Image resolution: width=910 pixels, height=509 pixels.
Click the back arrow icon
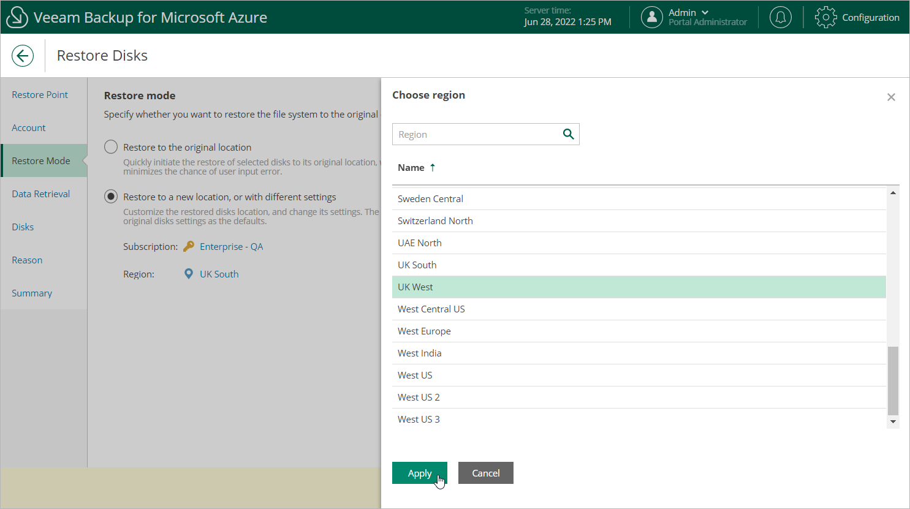click(23, 56)
